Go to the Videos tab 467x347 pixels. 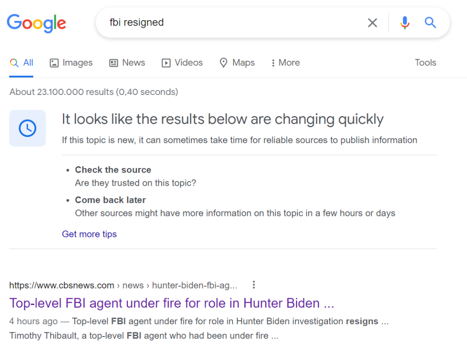[x=182, y=63]
